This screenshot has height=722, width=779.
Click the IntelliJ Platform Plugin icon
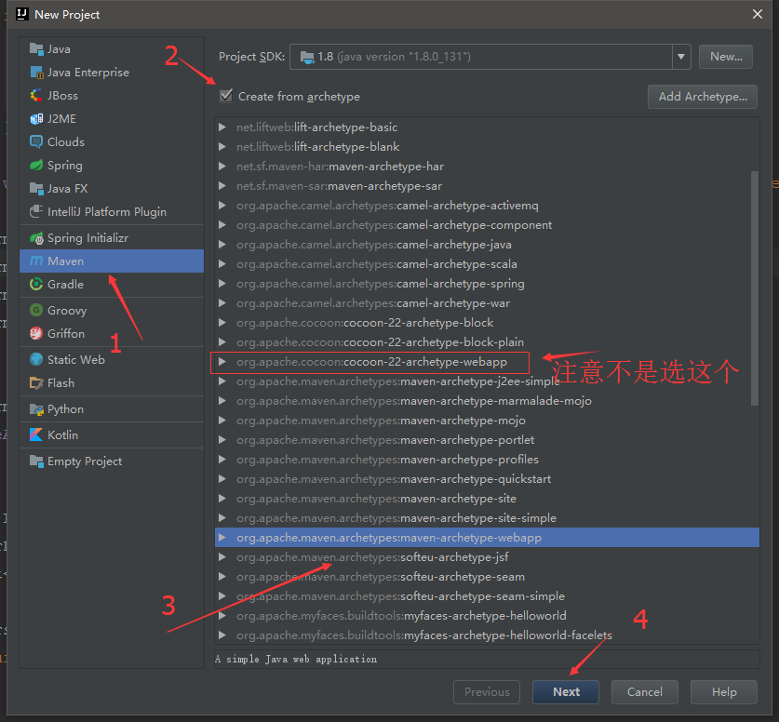click(36, 212)
